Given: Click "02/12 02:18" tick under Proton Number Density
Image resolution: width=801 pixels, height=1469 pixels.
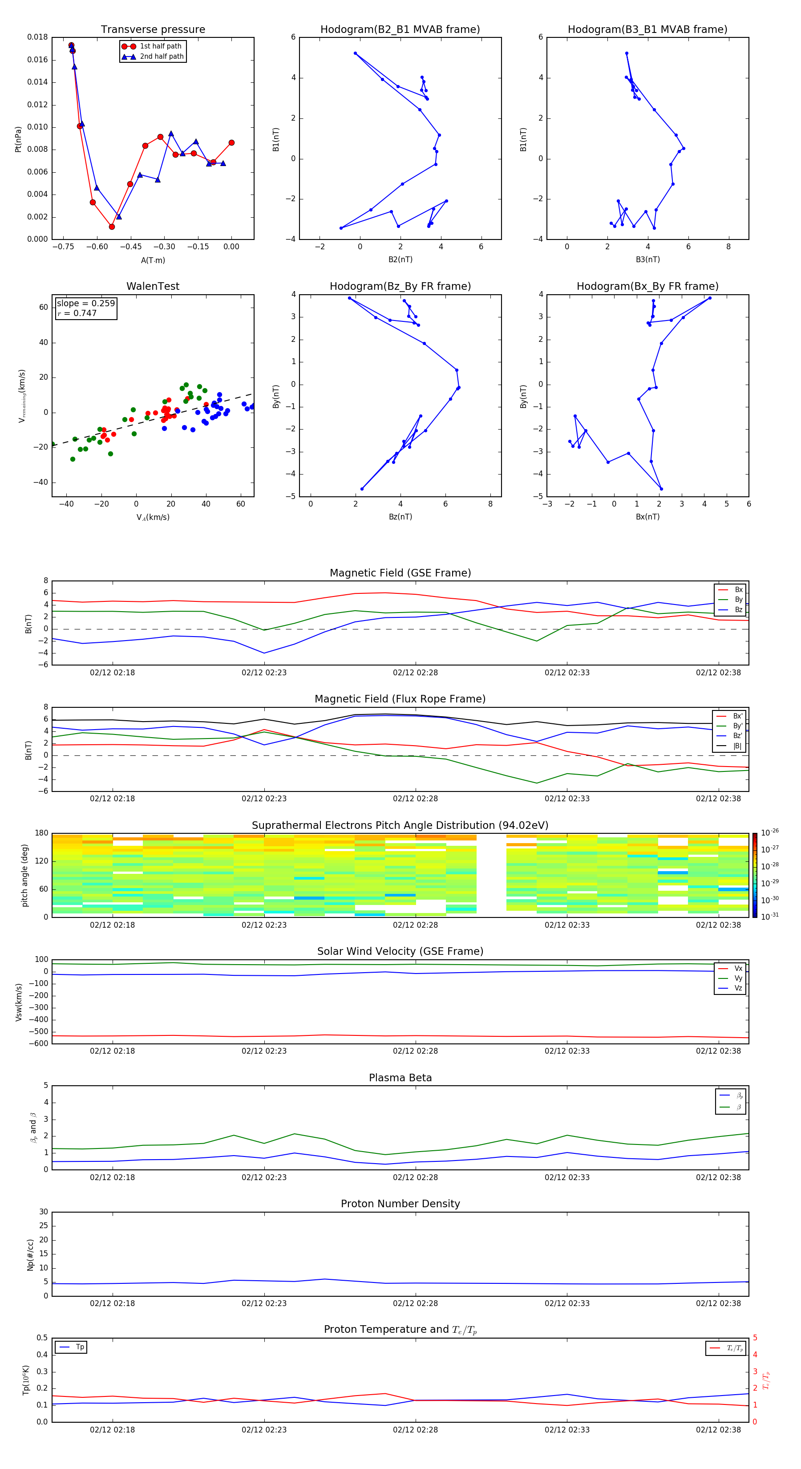Looking at the screenshot, I should (x=112, y=1303).
